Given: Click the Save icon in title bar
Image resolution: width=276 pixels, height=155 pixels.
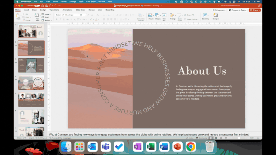Looking at the screenshot, I should pos(46,6).
